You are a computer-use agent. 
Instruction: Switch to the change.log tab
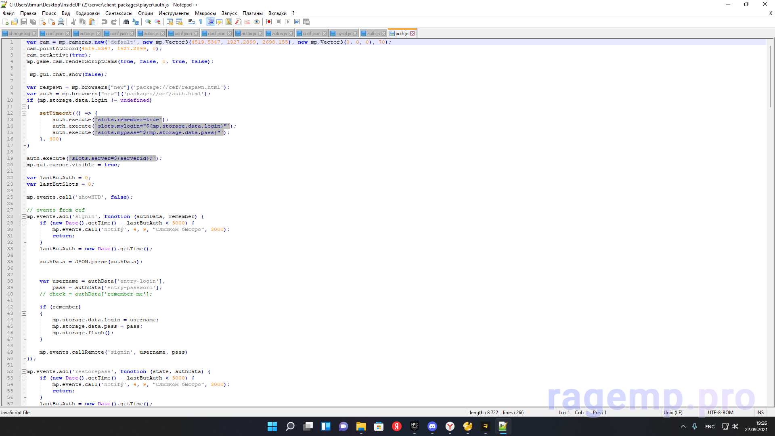19,34
